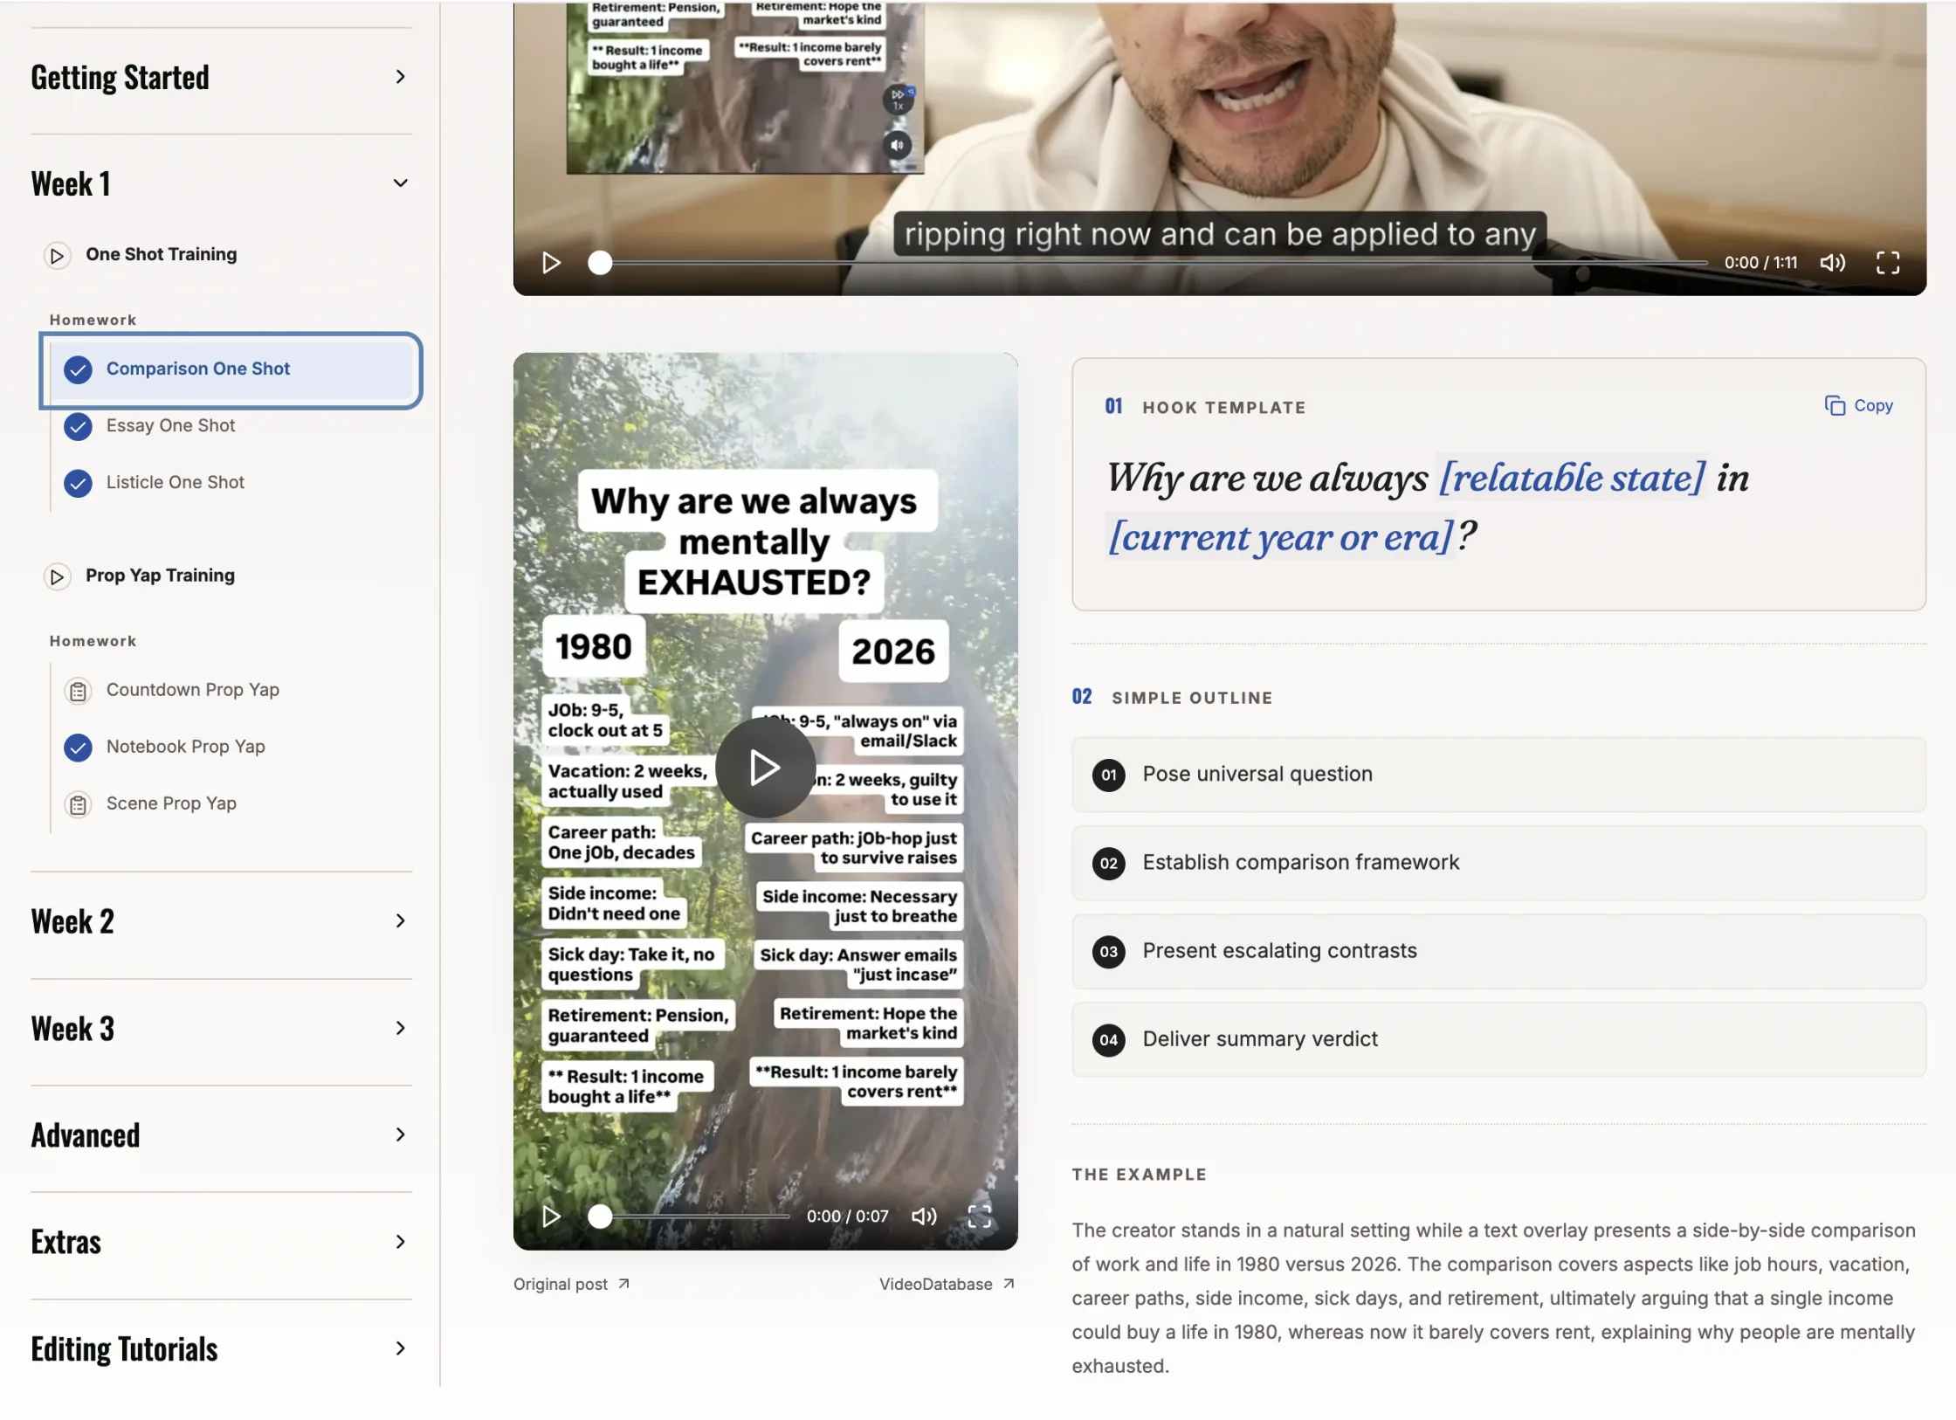Toggle Essay One Shot completion checkmark

[78, 427]
